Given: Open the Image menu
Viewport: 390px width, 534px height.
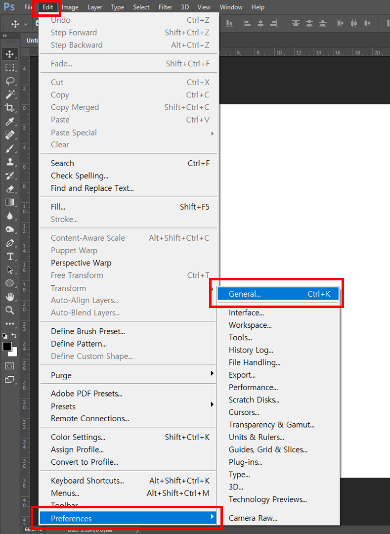Looking at the screenshot, I should coord(70,7).
